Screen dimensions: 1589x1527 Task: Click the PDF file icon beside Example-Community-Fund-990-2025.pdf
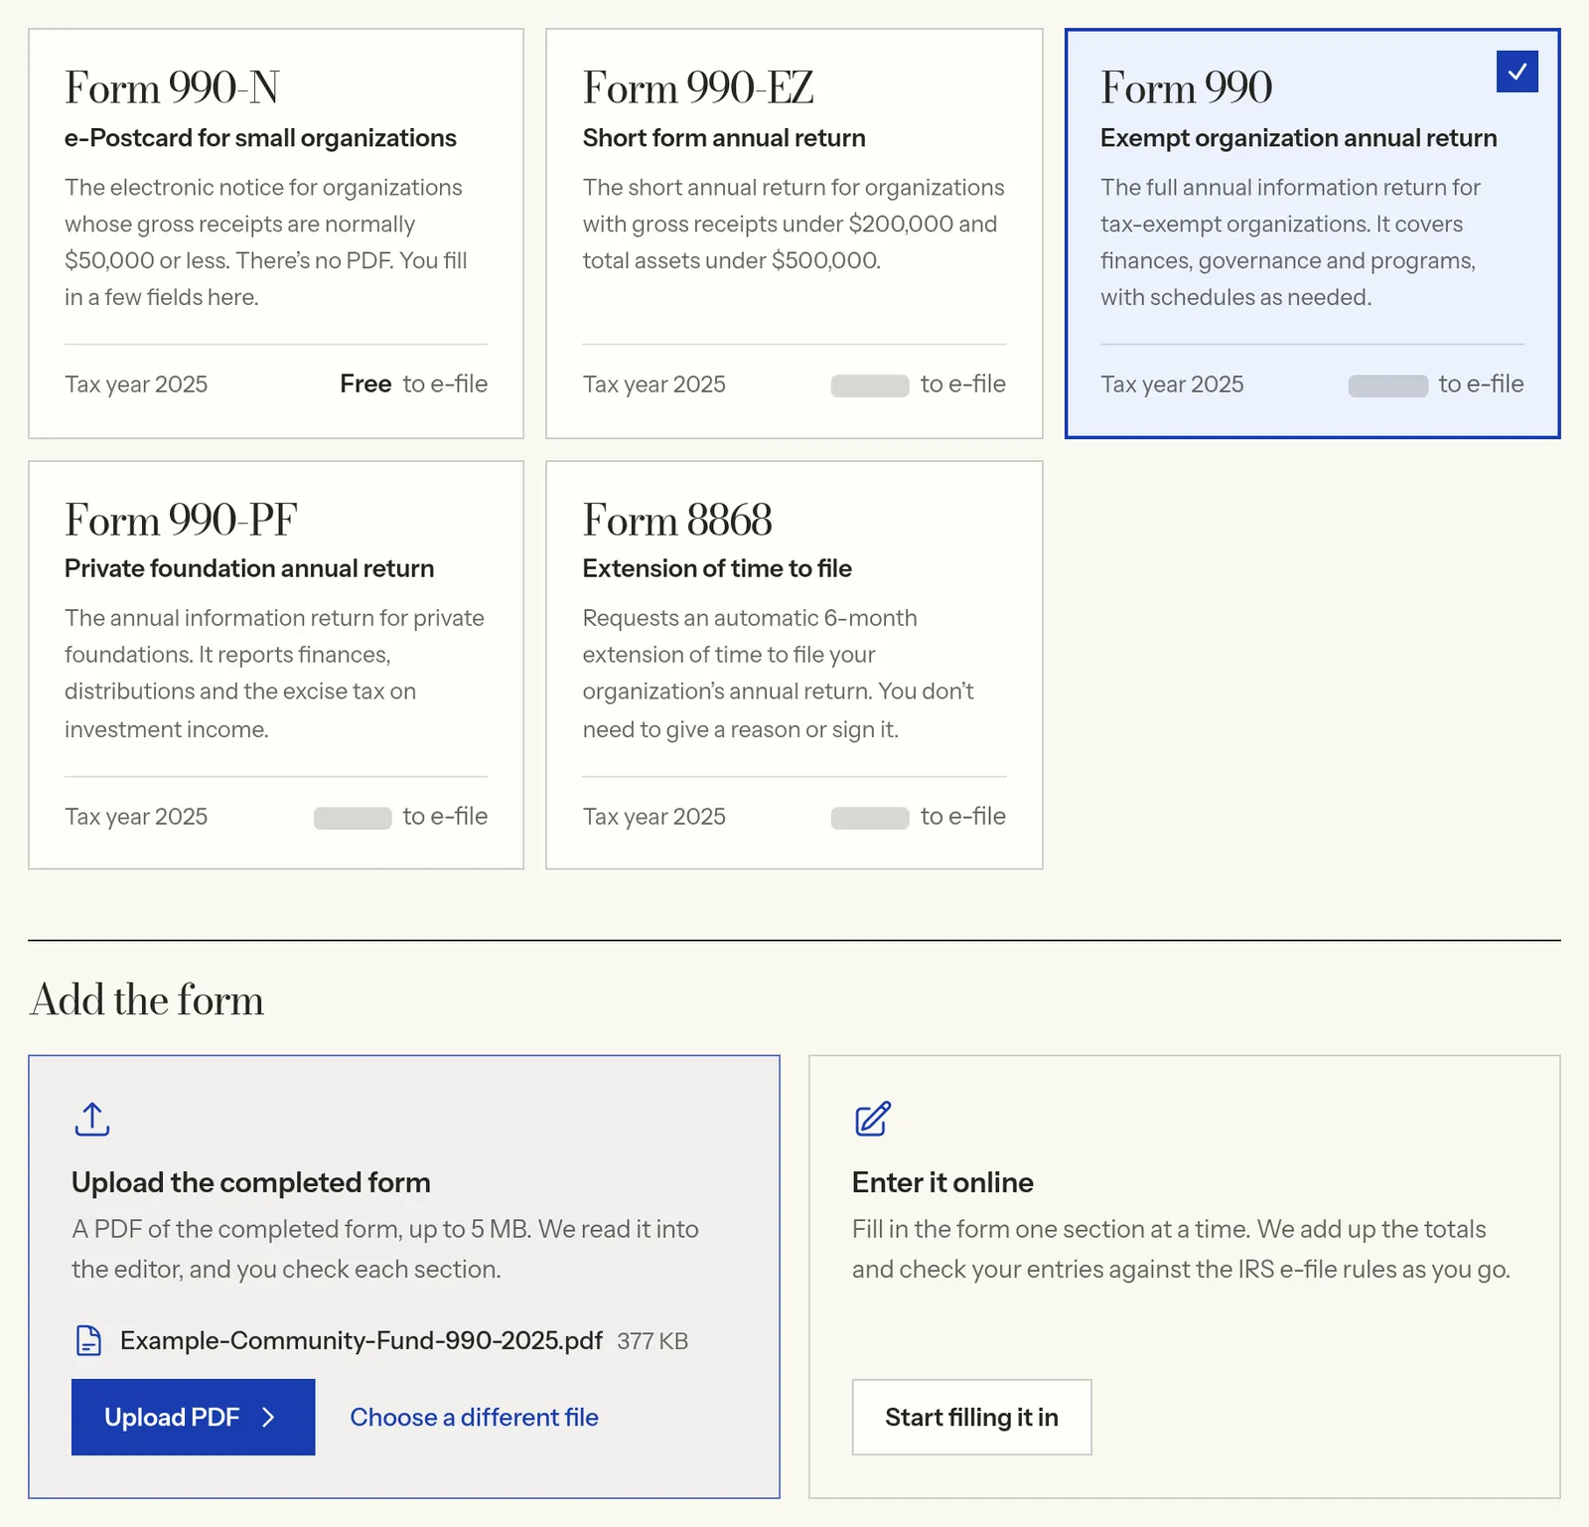pyautogui.click(x=88, y=1340)
